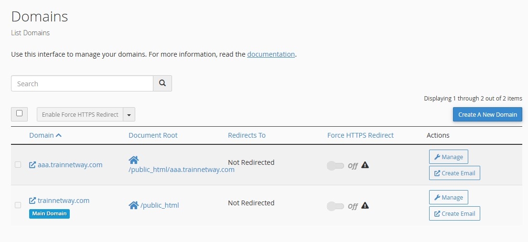This screenshot has width=528, height=242.
Task: Focus the domain Search input field
Action: point(82,83)
